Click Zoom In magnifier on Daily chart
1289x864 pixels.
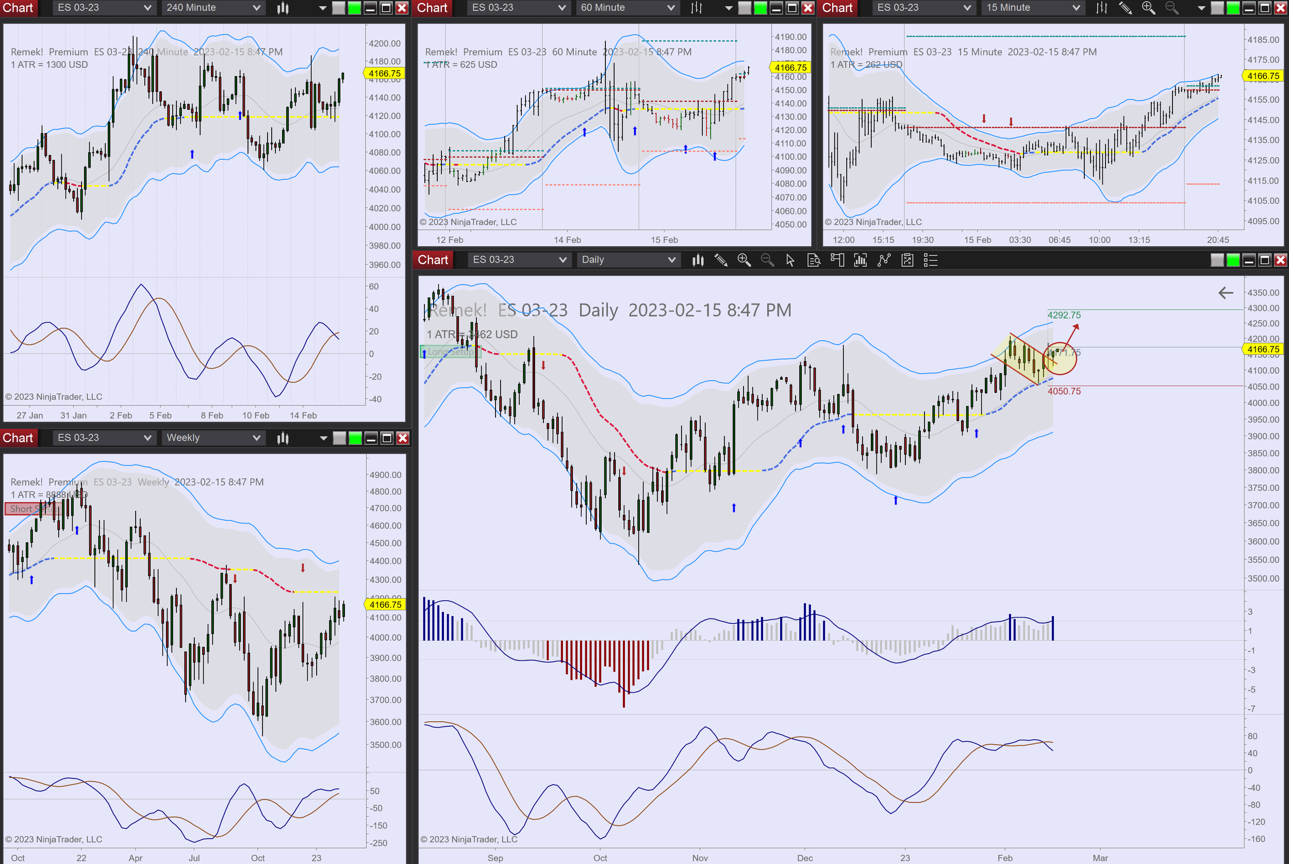(744, 260)
